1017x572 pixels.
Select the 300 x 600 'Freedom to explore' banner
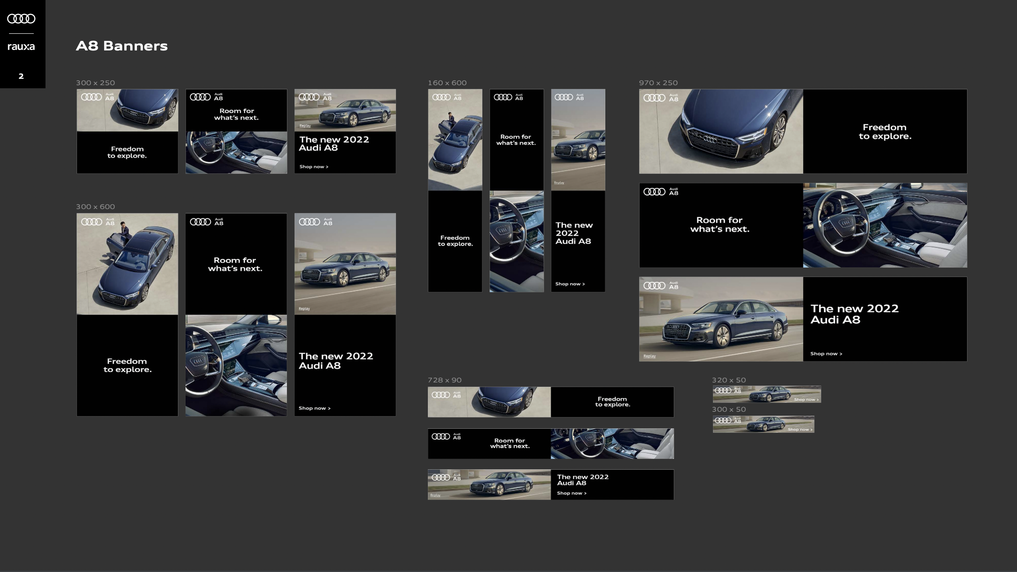point(127,315)
